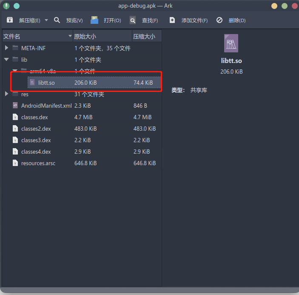
Task: Click the 查找(F) find button
Action: [x=150, y=20]
